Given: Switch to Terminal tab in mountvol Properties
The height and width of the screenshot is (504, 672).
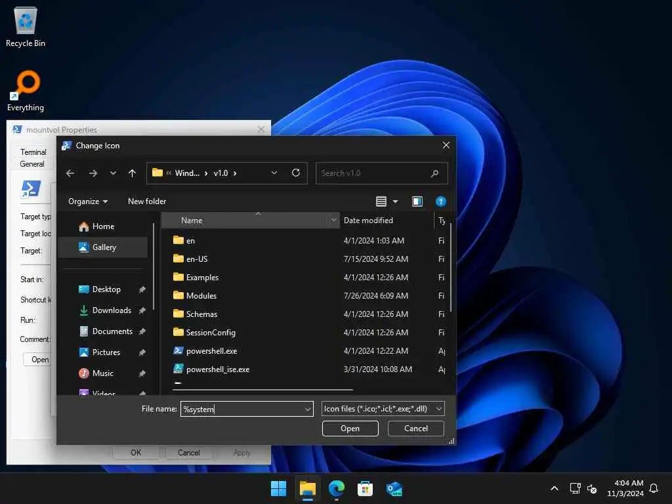Looking at the screenshot, I should [x=33, y=152].
